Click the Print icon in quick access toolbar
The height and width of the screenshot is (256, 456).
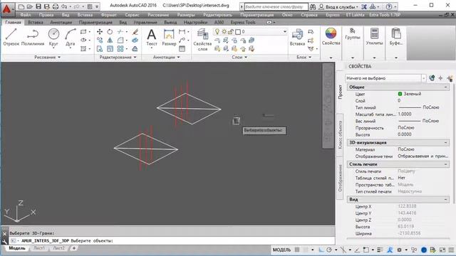tap(56, 6)
